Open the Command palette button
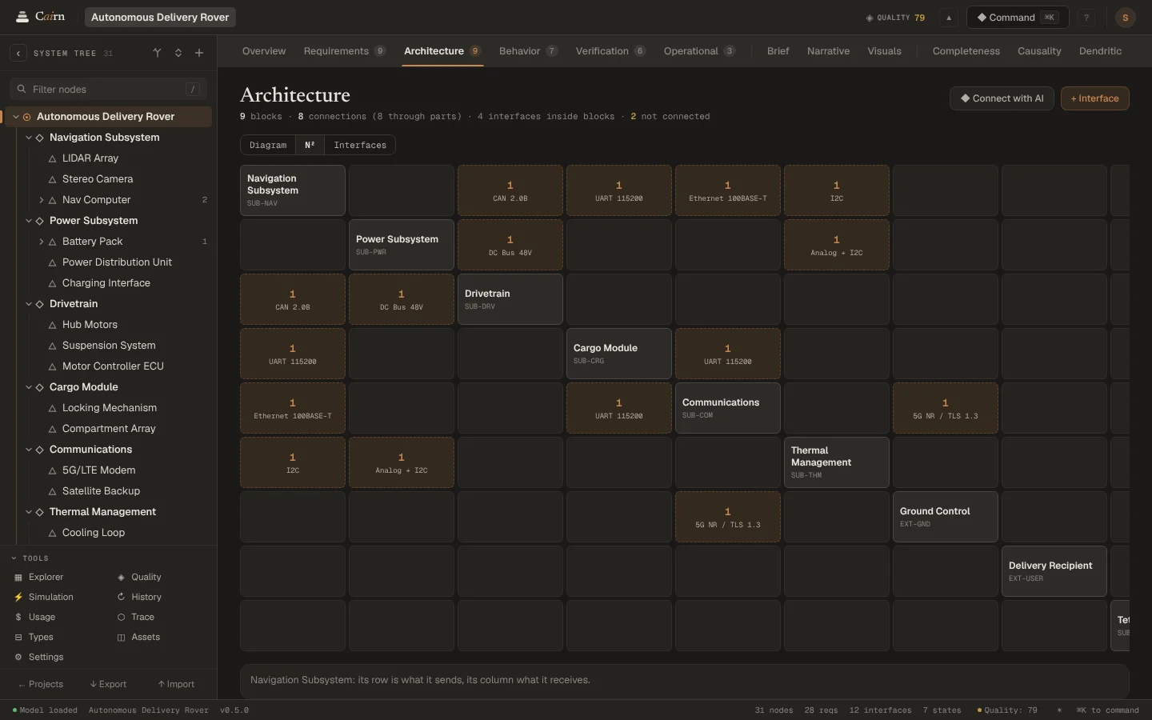Viewport: 1152px width, 720px height. (1018, 18)
